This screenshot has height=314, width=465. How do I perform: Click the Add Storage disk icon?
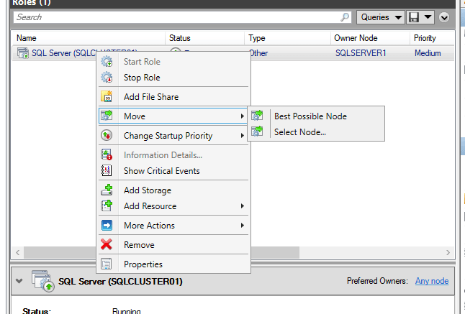[107, 190]
